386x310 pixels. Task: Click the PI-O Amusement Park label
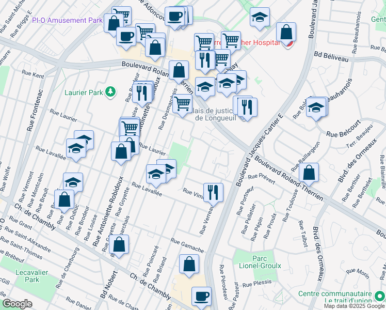tap(67, 20)
